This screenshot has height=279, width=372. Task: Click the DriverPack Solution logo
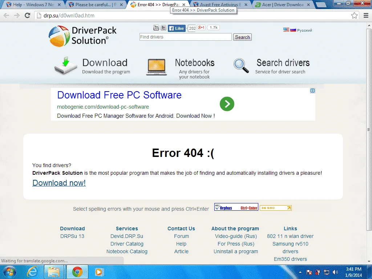(x=82, y=36)
